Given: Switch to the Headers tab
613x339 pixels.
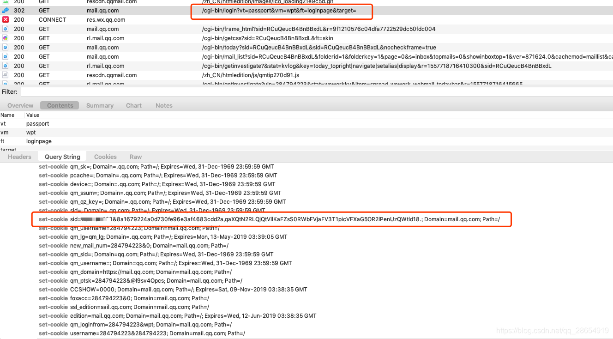Looking at the screenshot, I should tap(19, 157).
